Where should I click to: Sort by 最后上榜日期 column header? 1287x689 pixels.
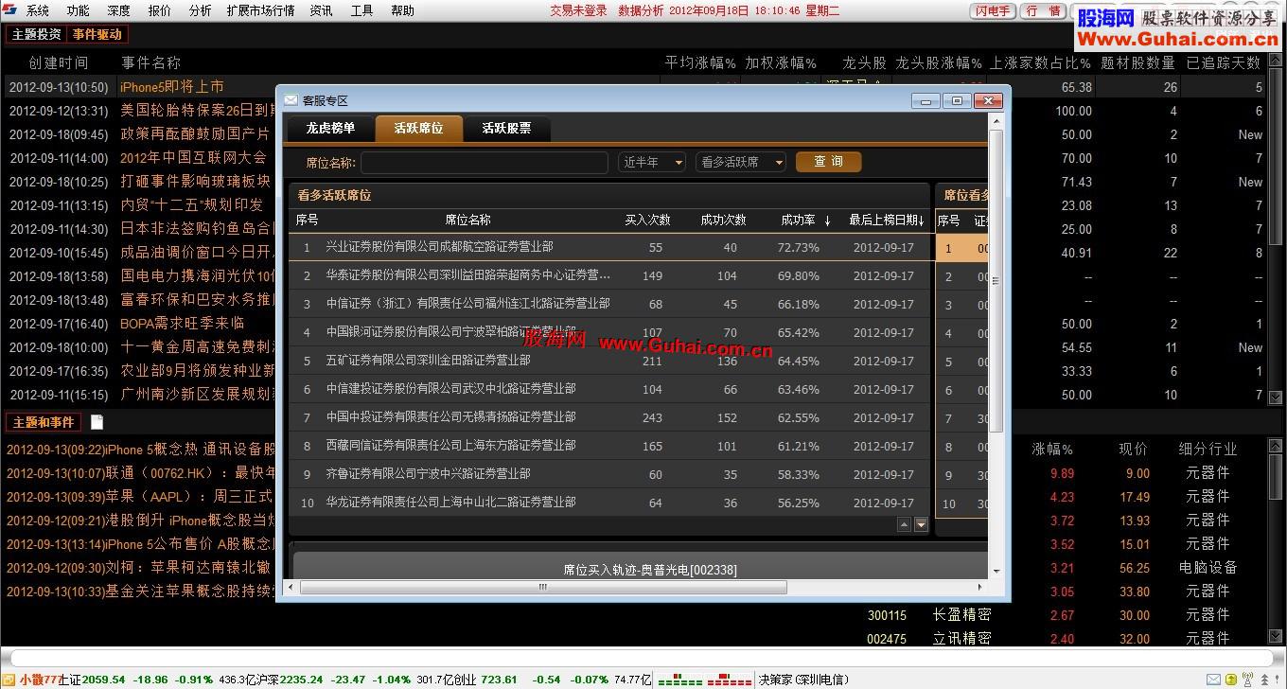pyautogui.click(x=886, y=220)
